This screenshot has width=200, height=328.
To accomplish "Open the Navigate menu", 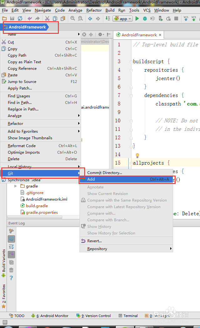I will coord(43,10).
